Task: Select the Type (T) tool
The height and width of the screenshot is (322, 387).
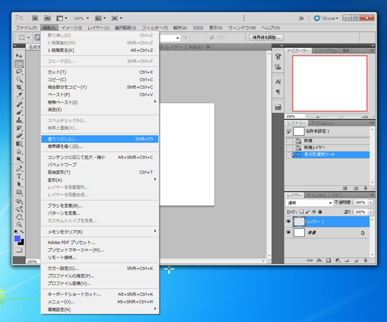Action: [19, 176]
